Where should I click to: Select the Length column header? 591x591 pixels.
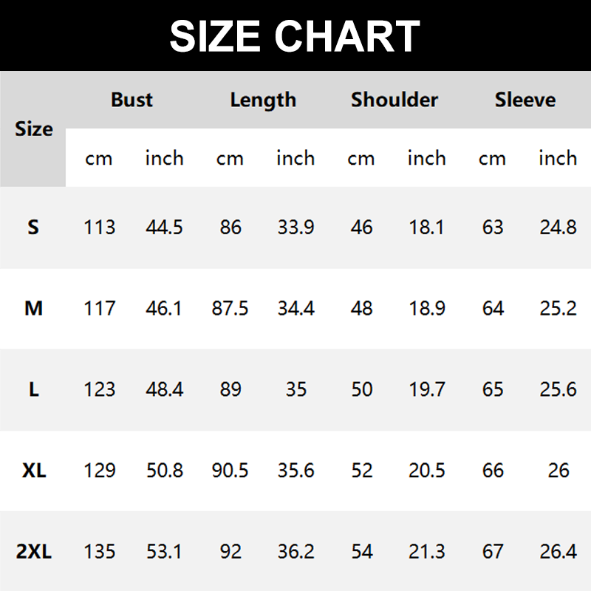(x=263, y=100)
